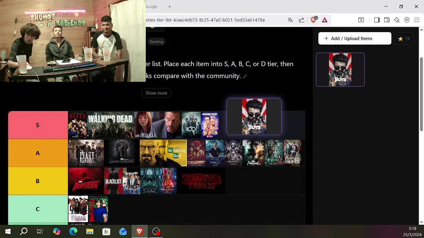Image resolution: width=424 pixels, height=238 pixels.
Task: Launch Copilot from the taskbar
Action: click(57, 231)
